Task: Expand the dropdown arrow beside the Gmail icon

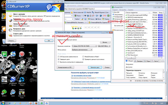Action: coord(106,16)
